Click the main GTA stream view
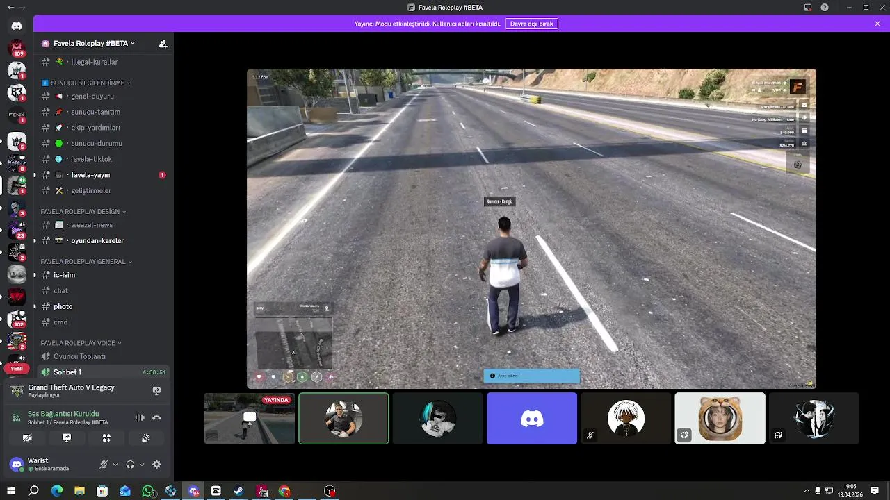 point(531,228)
